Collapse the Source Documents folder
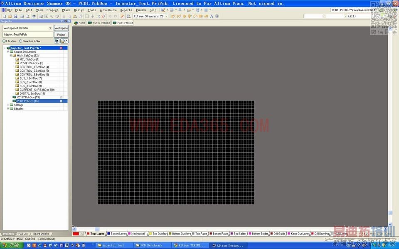 (x=8, y=52)
